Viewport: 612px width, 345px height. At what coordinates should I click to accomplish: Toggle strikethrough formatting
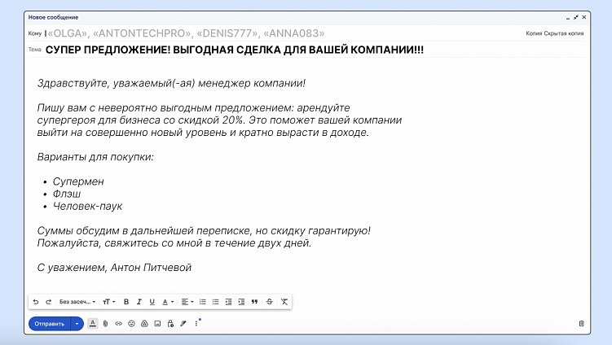point(269,302)
